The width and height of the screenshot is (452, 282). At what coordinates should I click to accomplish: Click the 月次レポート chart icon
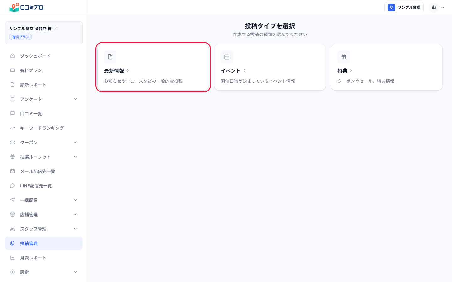(13, 258)
